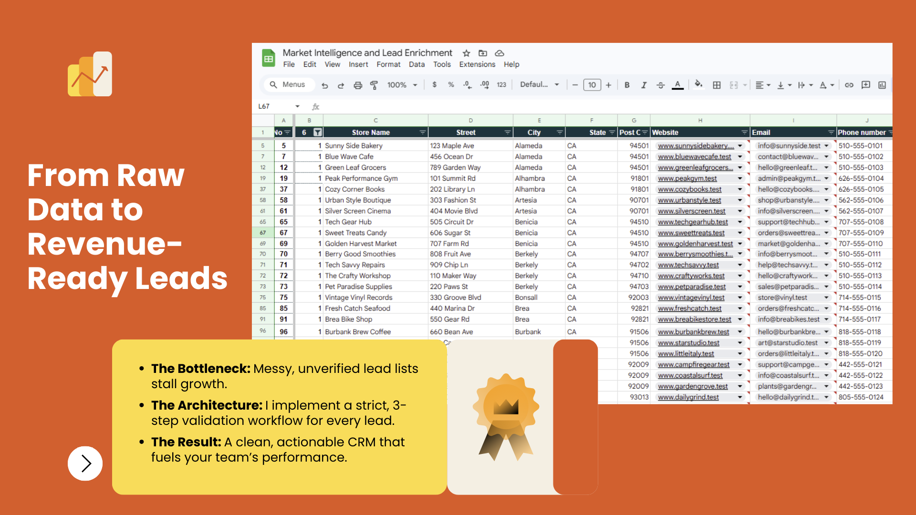Viewport: 916px width, 515px height.
Task: Toggle bold formatting
Action: pos(627,85)
